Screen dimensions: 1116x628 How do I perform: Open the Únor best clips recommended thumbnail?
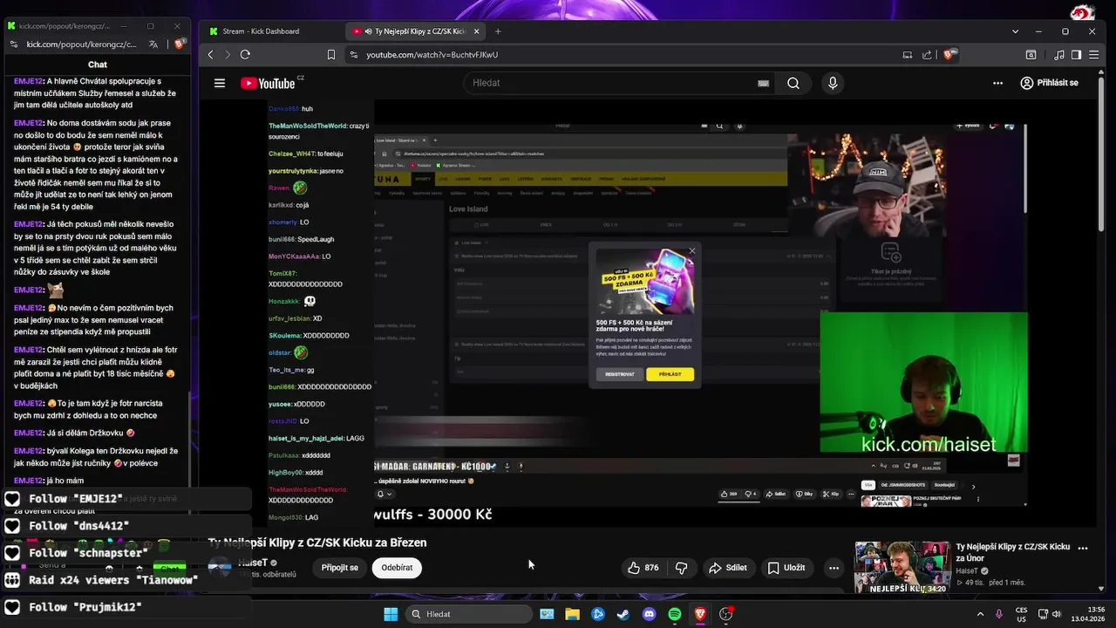click(x=902, y=568)
